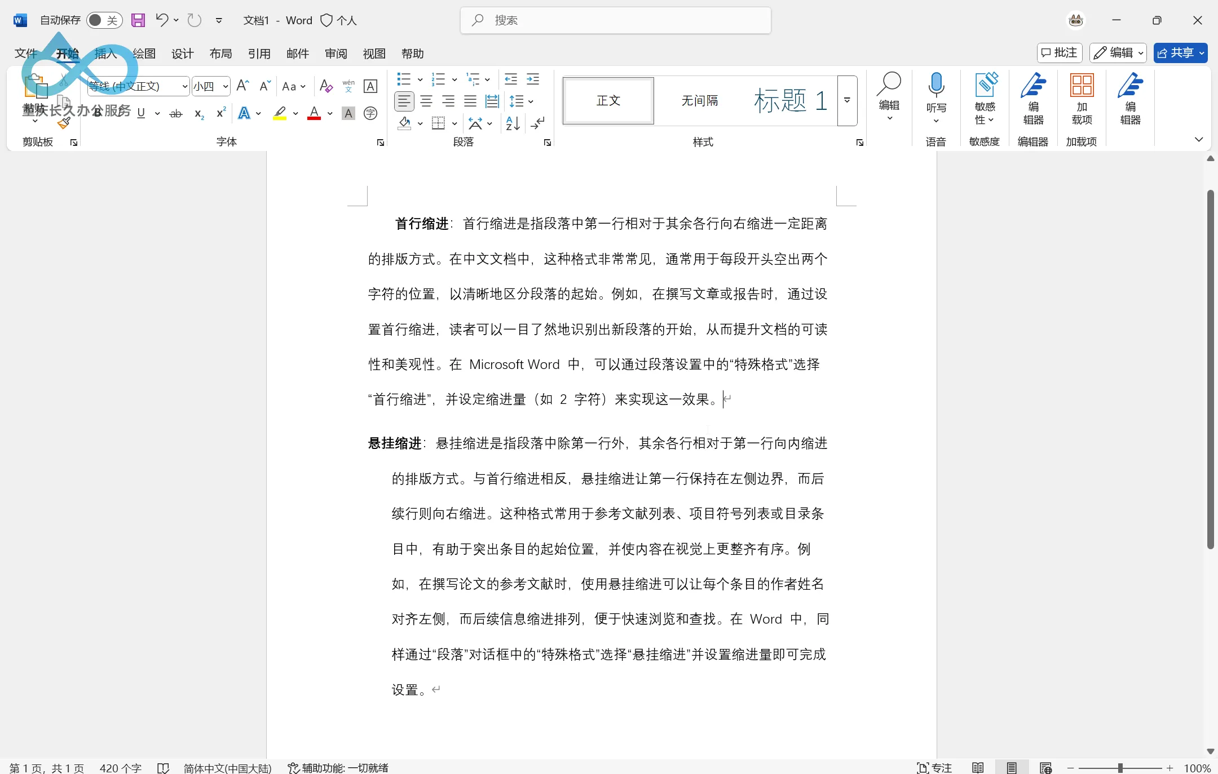Click the Numbering list icon
The height and width of the screenshot is (774, 1218).
coord(438,79)
